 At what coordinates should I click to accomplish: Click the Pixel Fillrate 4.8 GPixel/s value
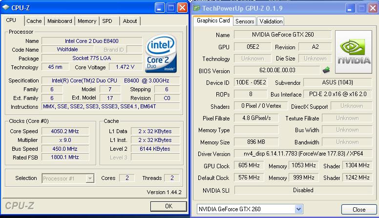pos(256,118)
